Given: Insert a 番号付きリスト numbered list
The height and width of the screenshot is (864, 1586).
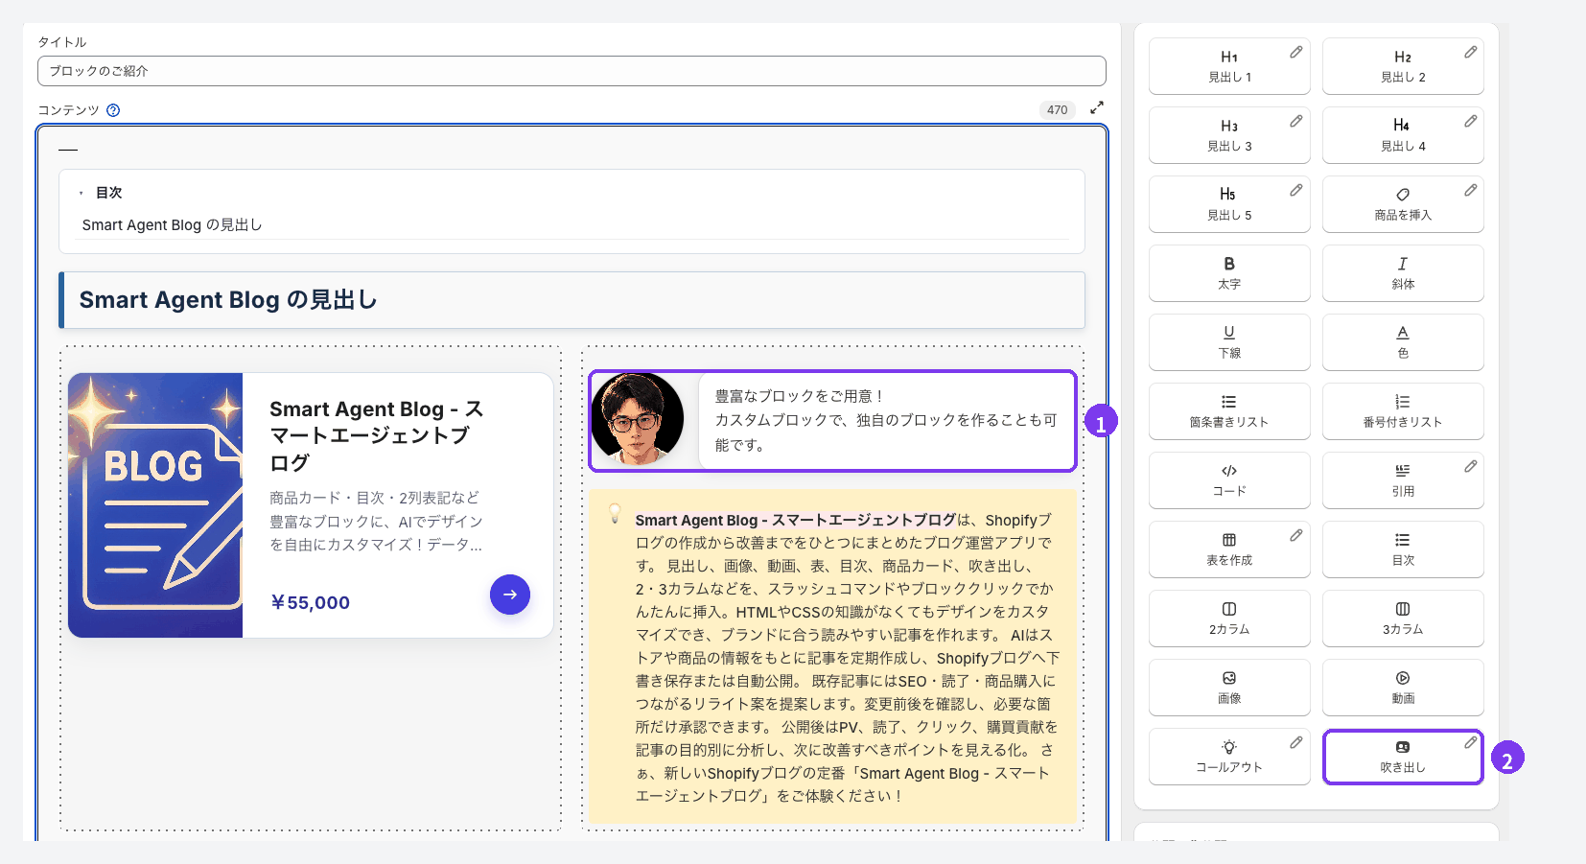Looking at the screenshot, I should click(1403, 411).
